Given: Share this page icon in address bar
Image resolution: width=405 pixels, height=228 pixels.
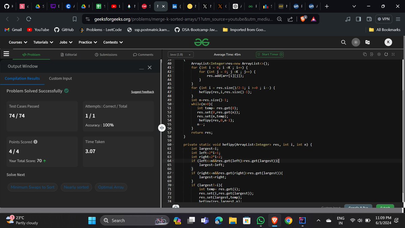Looking at the screenshot, I should click(290, 19).
